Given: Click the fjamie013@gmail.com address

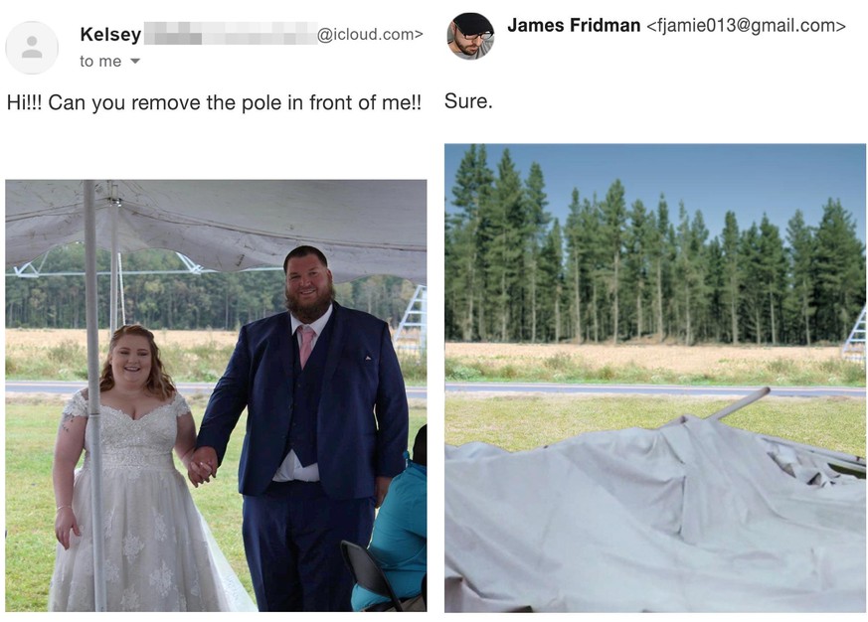Looking at the screenshot, I should point(746,25).
